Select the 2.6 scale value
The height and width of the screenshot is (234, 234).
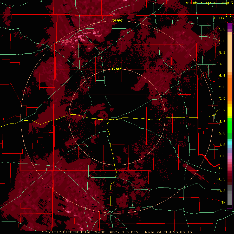(x=222, y=133)
